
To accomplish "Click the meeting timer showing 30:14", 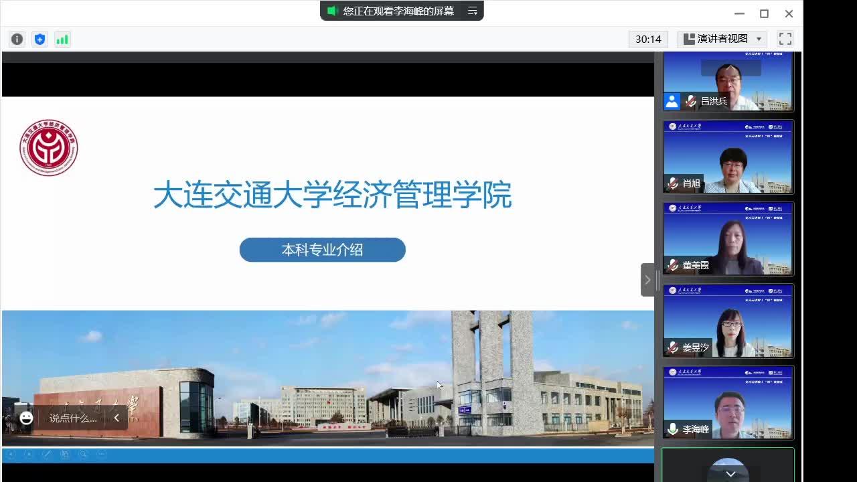I will pyautogui.click(x=648, y=39).
